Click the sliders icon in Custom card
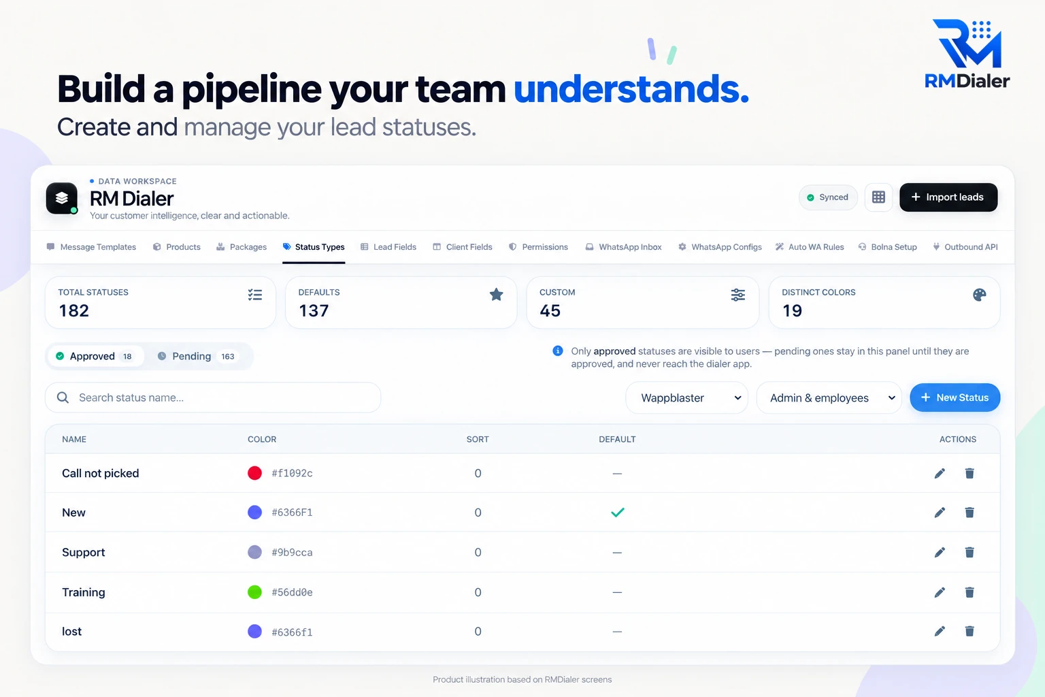 pos(738,295)
